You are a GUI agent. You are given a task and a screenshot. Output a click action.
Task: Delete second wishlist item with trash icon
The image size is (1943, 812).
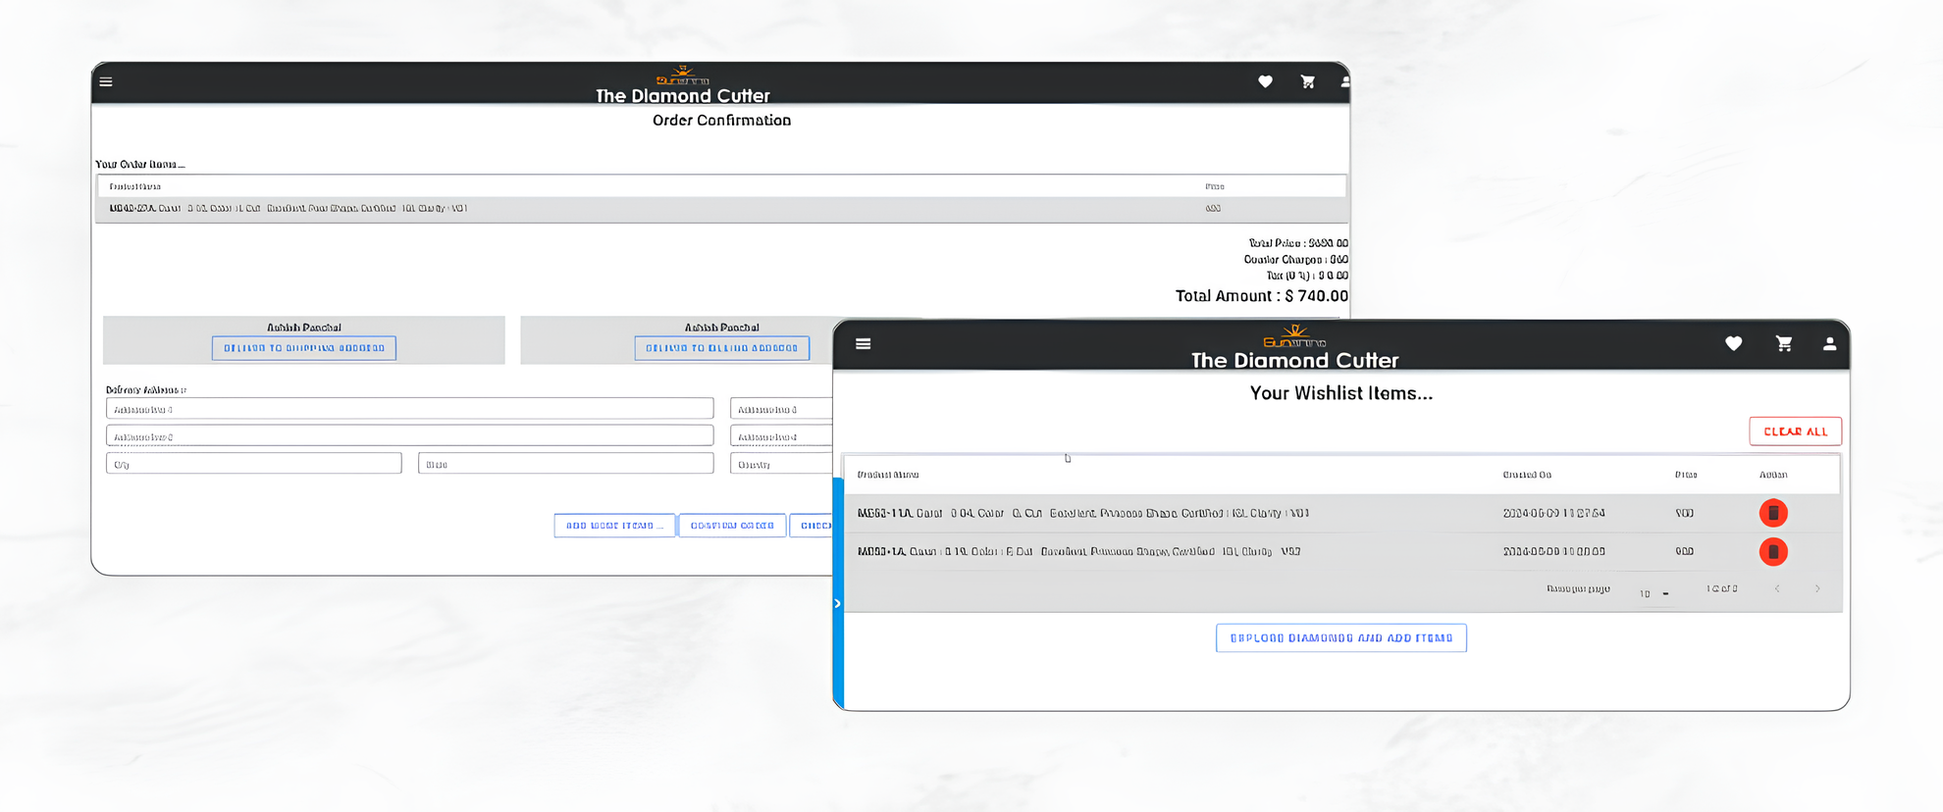pyautogui.click(x=1772, y=552)
